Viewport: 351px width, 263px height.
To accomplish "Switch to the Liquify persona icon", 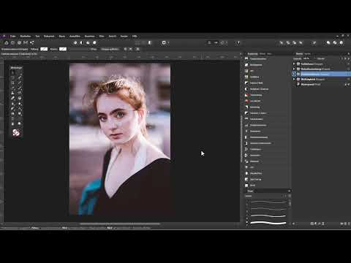I will [x=12, y=42].
